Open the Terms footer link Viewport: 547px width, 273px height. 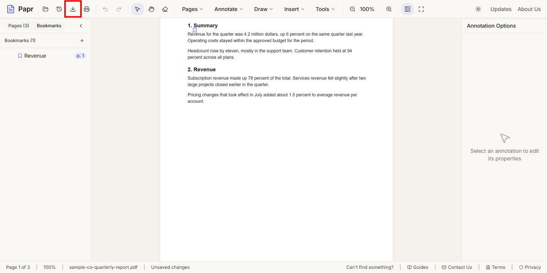(x=496, y=267)
